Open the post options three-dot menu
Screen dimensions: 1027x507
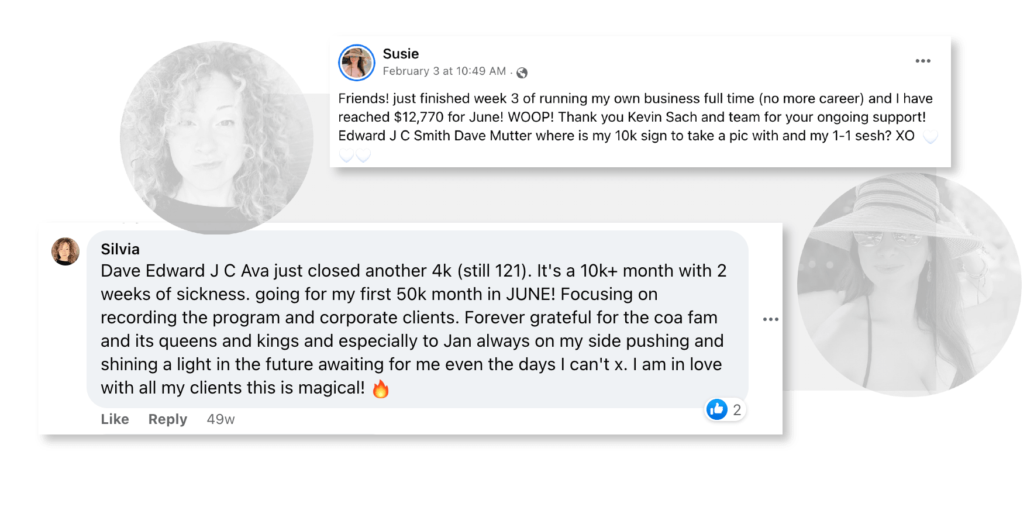click(x=922, y=61)
